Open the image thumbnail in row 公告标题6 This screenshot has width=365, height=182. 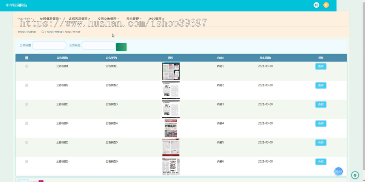[x=171, y=166]
